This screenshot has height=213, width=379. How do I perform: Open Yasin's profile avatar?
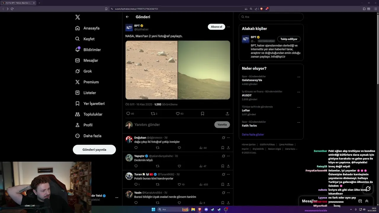[129, 194]
